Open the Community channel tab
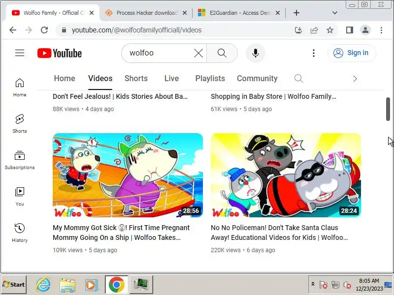The image size is (394, 295). (257, 79)
